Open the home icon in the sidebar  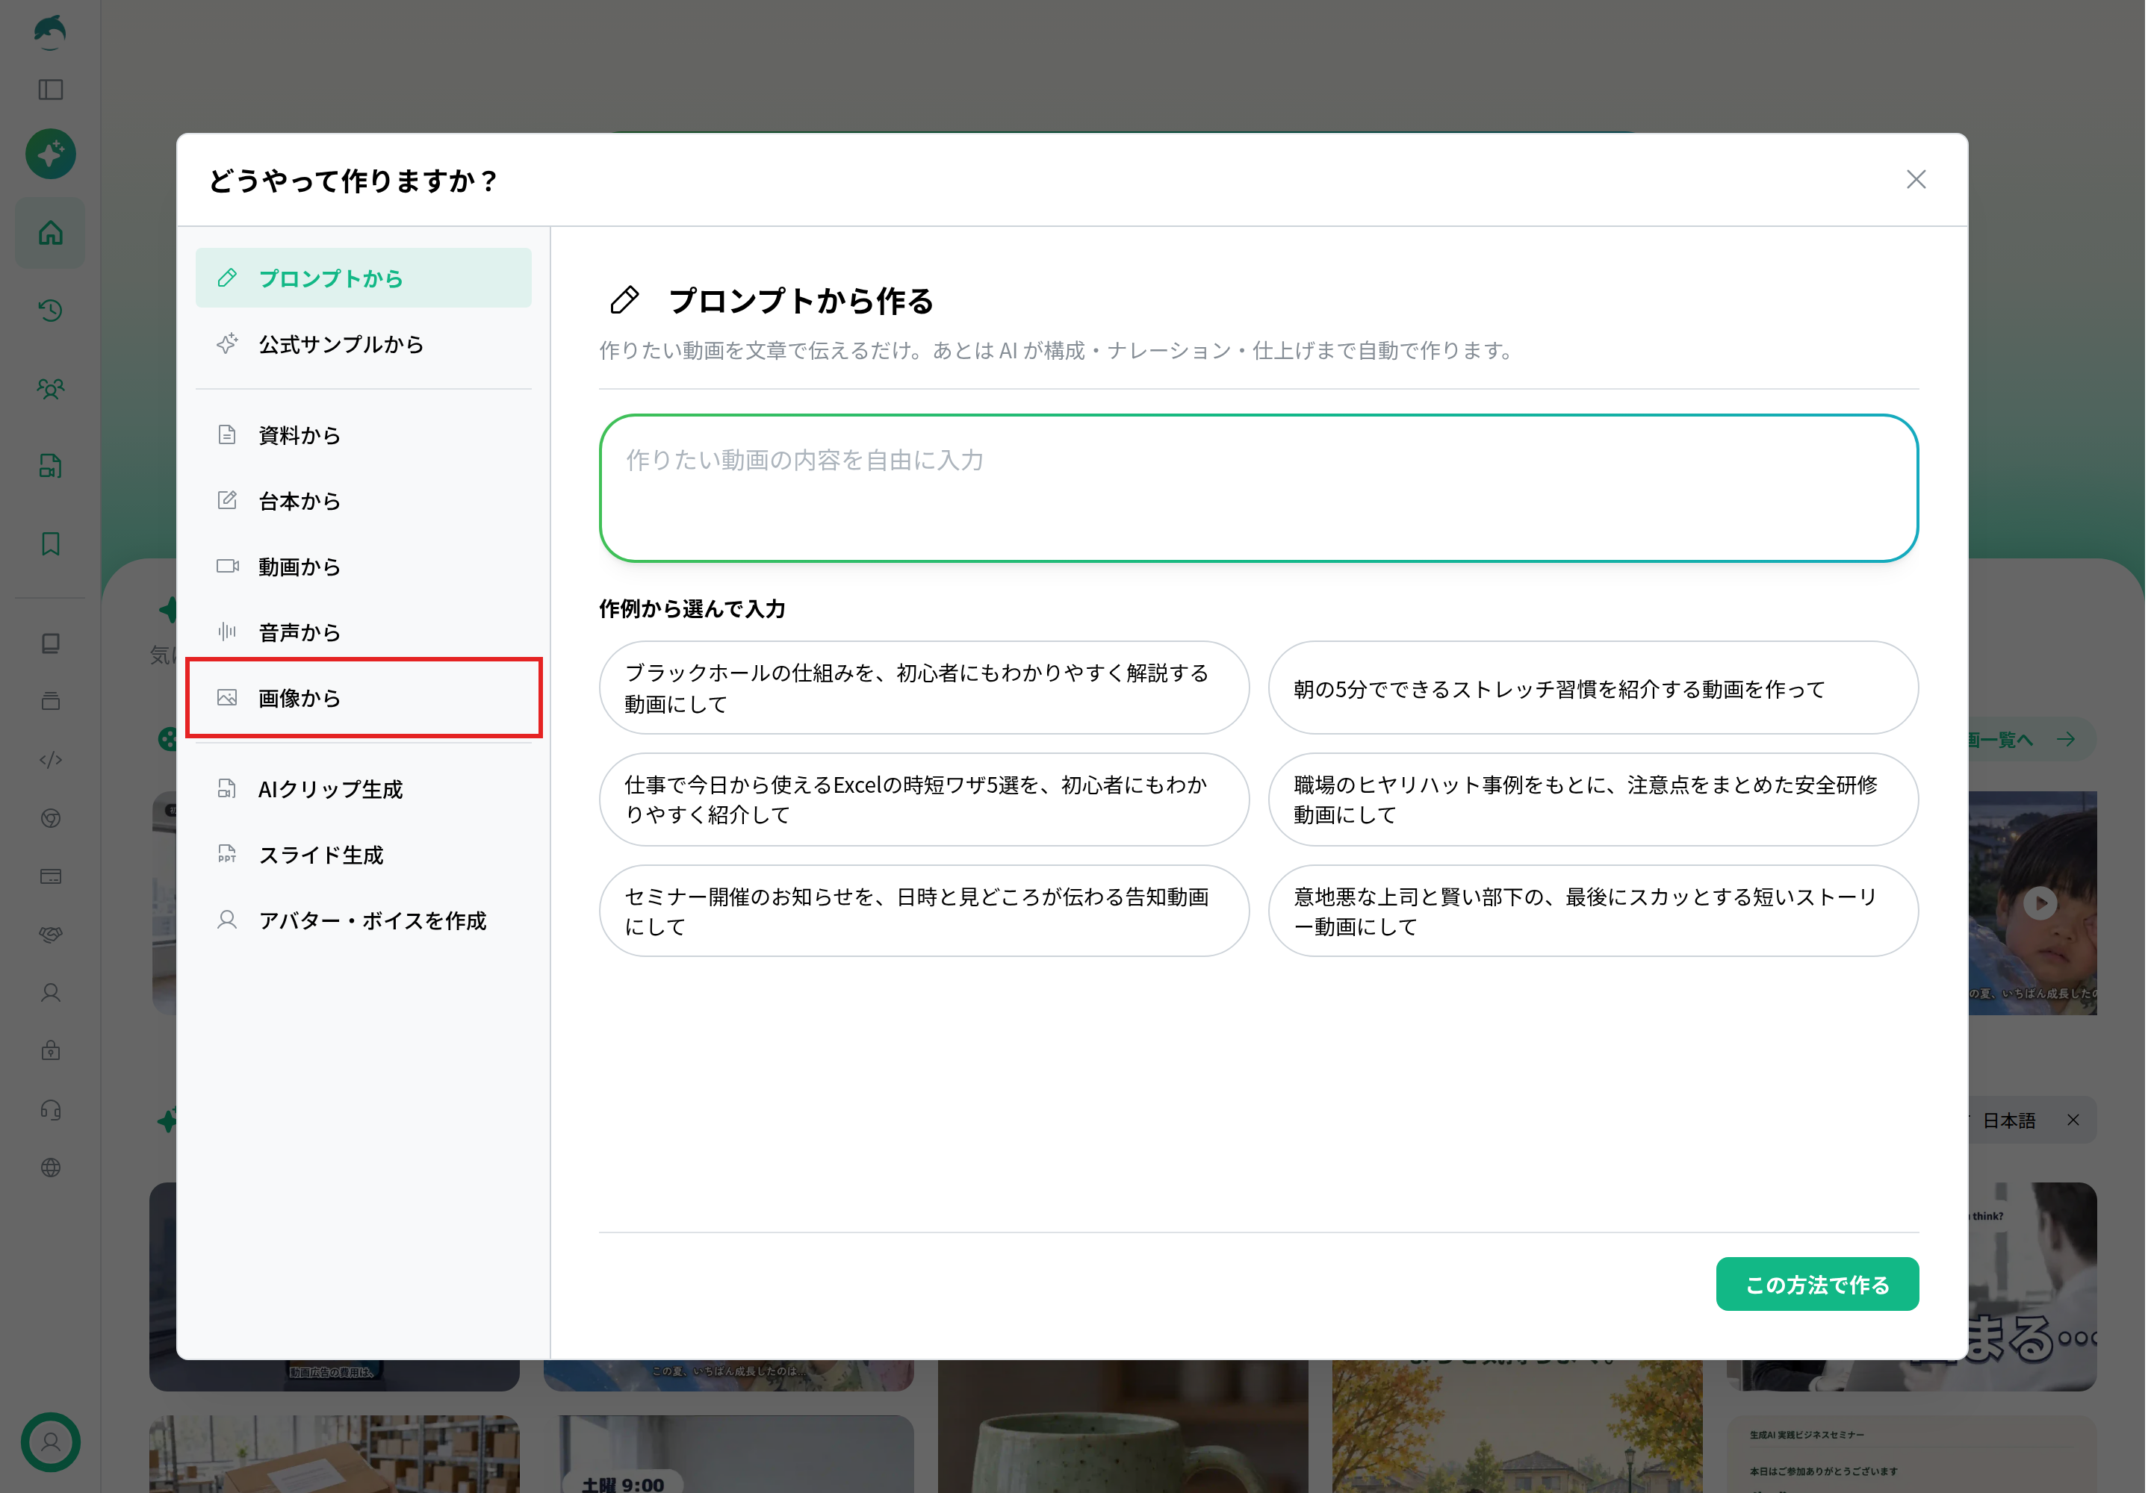(51, 232)
